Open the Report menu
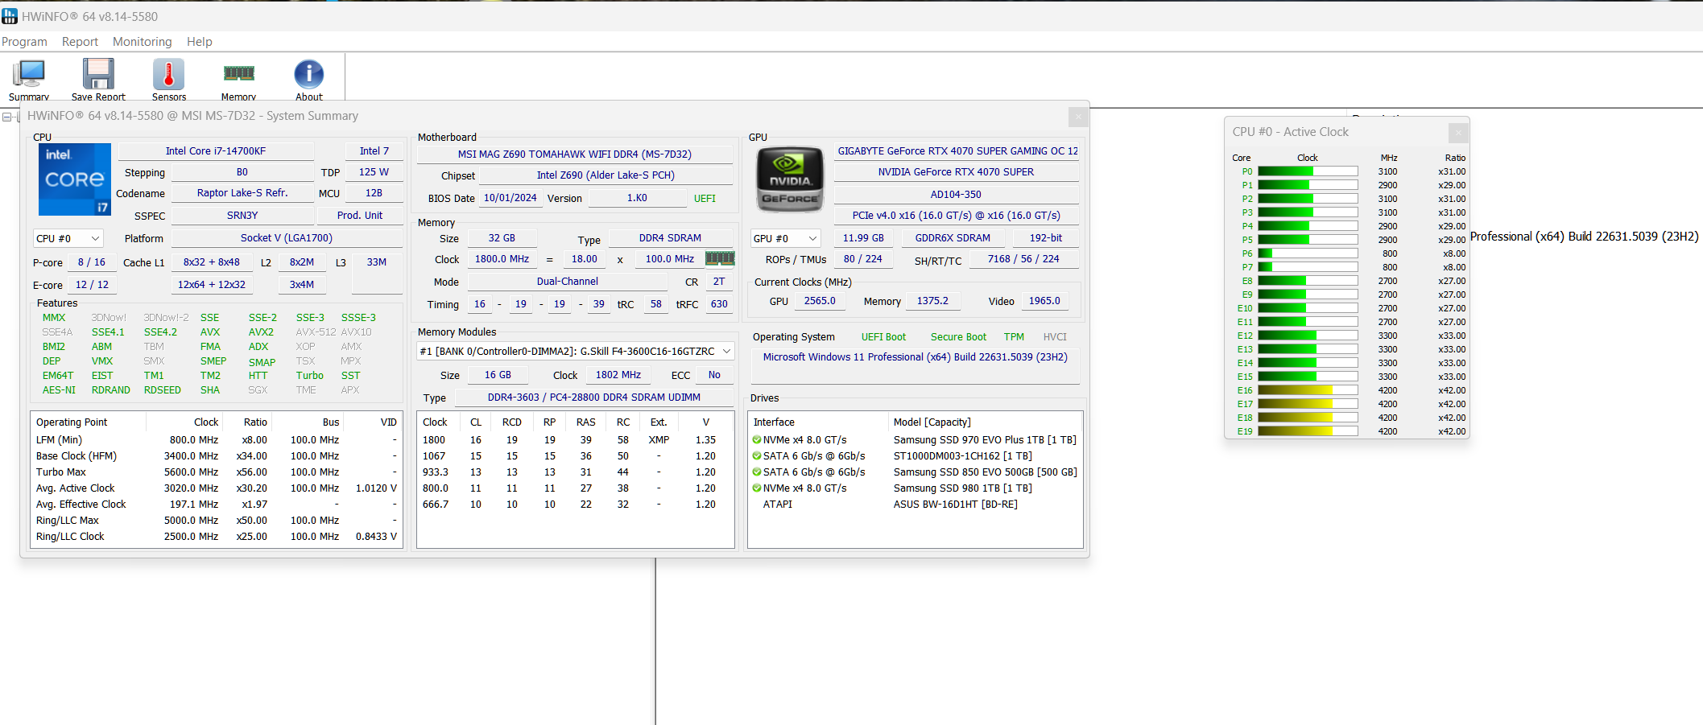The width and height of the screenshot is (1703, 725). coord(80,42)
